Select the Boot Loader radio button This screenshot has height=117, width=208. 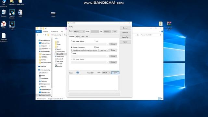coord(71,41)
